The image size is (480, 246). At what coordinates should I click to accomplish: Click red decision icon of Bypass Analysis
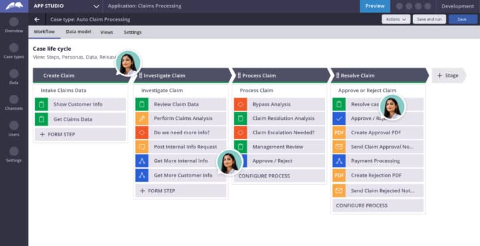click(240, 104)
